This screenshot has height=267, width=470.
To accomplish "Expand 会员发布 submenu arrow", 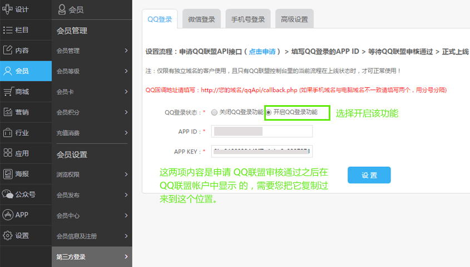I will [126, 195].
